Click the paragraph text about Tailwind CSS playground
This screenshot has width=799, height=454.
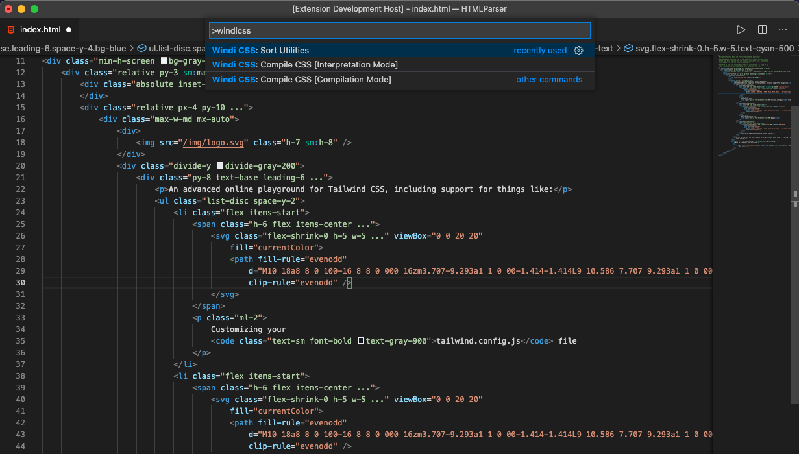pos(360,189)
